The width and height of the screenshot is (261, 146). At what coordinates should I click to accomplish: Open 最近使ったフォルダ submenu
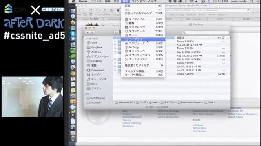point(143,65)
